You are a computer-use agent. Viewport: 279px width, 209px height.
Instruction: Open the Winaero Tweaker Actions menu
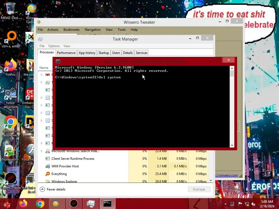point(53,30)
